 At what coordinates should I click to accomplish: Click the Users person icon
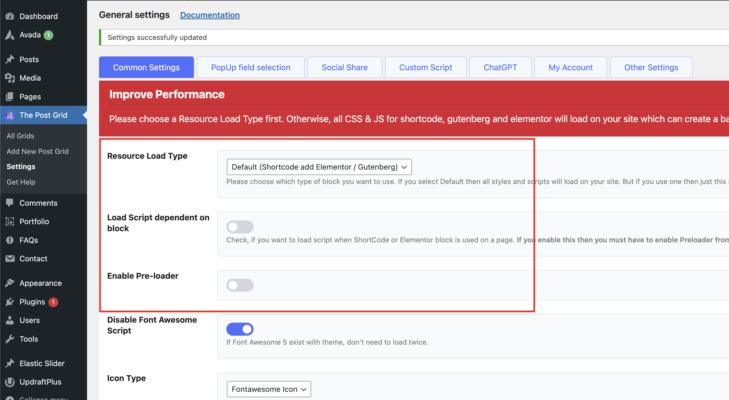pos(10,320)
